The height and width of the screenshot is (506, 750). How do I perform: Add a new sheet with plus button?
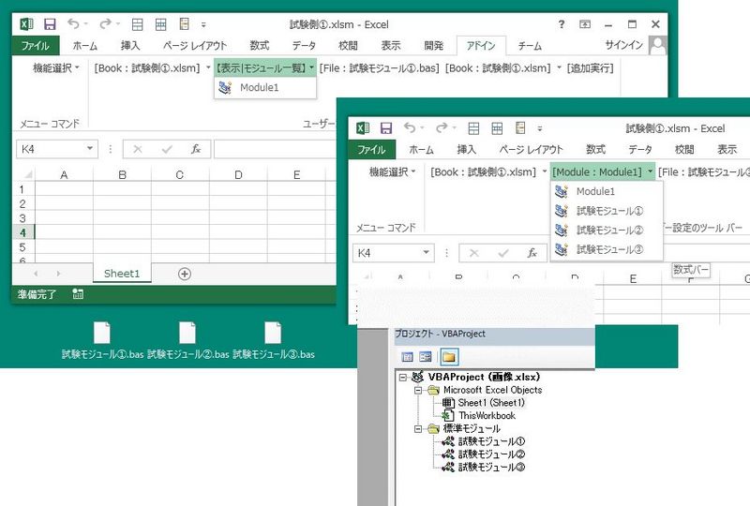click(x=185, y=274)
